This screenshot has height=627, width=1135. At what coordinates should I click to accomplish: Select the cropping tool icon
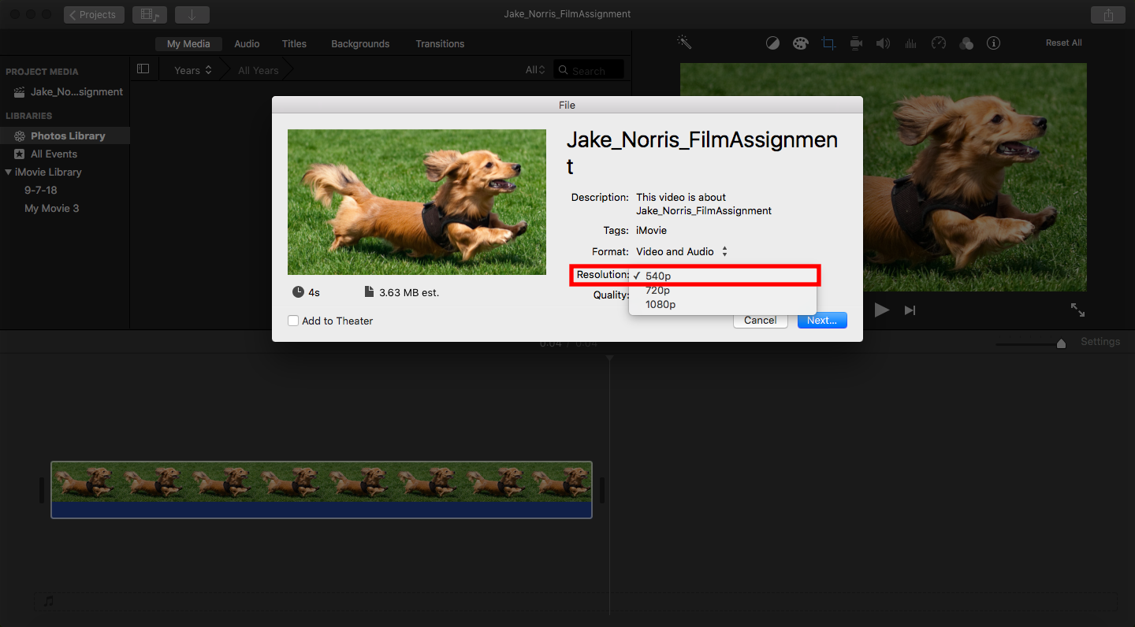828,43
